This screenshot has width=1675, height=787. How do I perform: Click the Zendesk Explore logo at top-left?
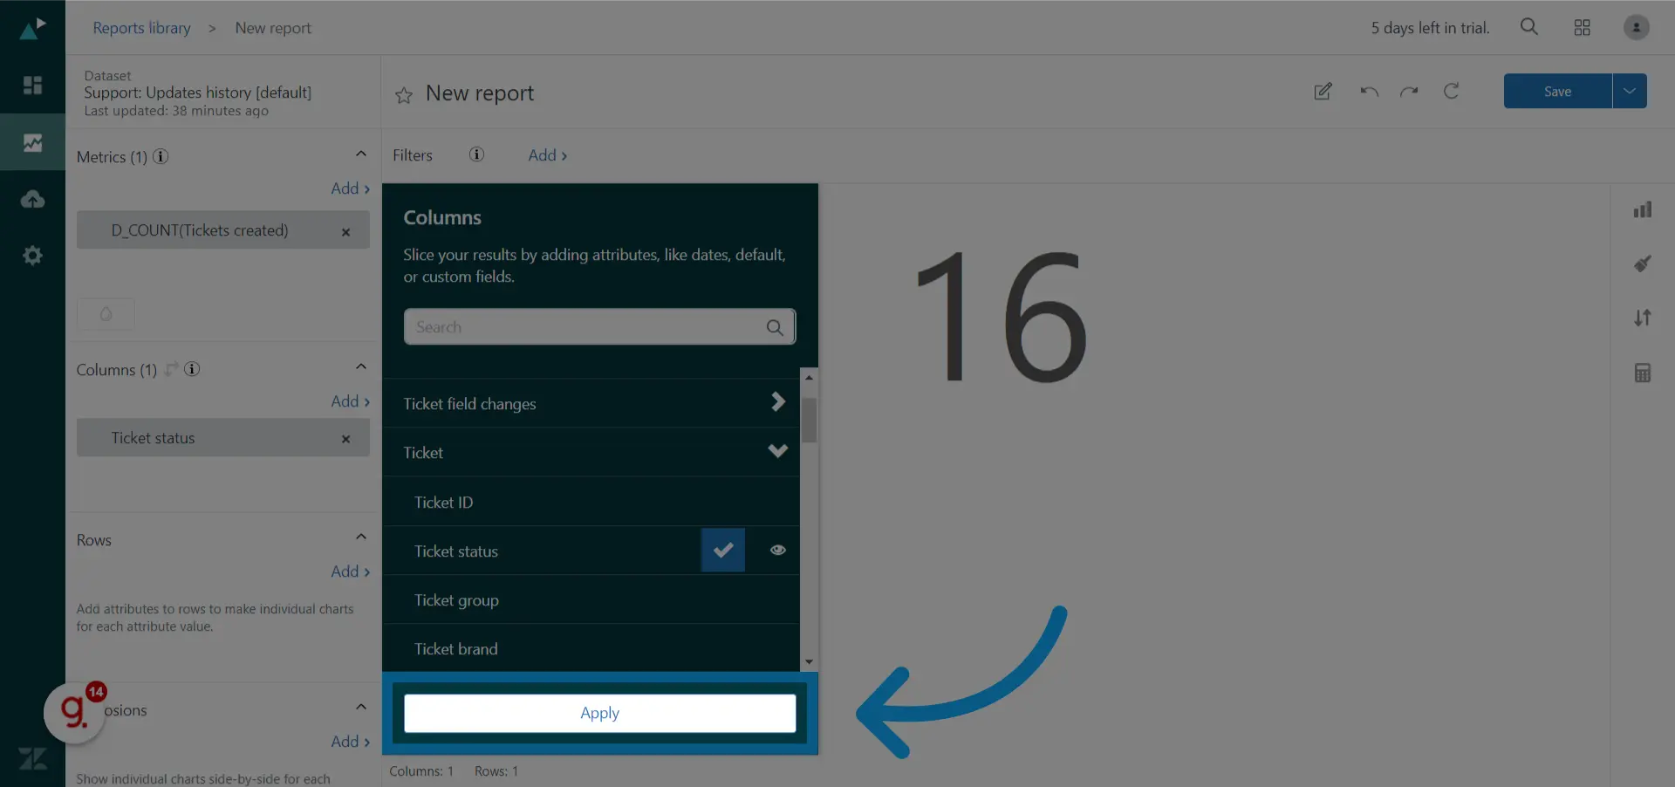click(x=32, y=29)
